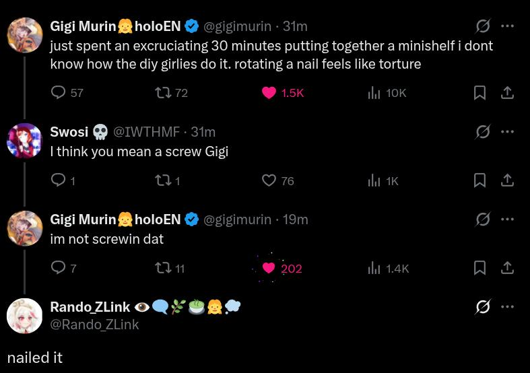Image resolution: width=530 pixels, height=373 pixels.
Task: Open Swosi's avatar thumbnail
Action: click(24, 140)
